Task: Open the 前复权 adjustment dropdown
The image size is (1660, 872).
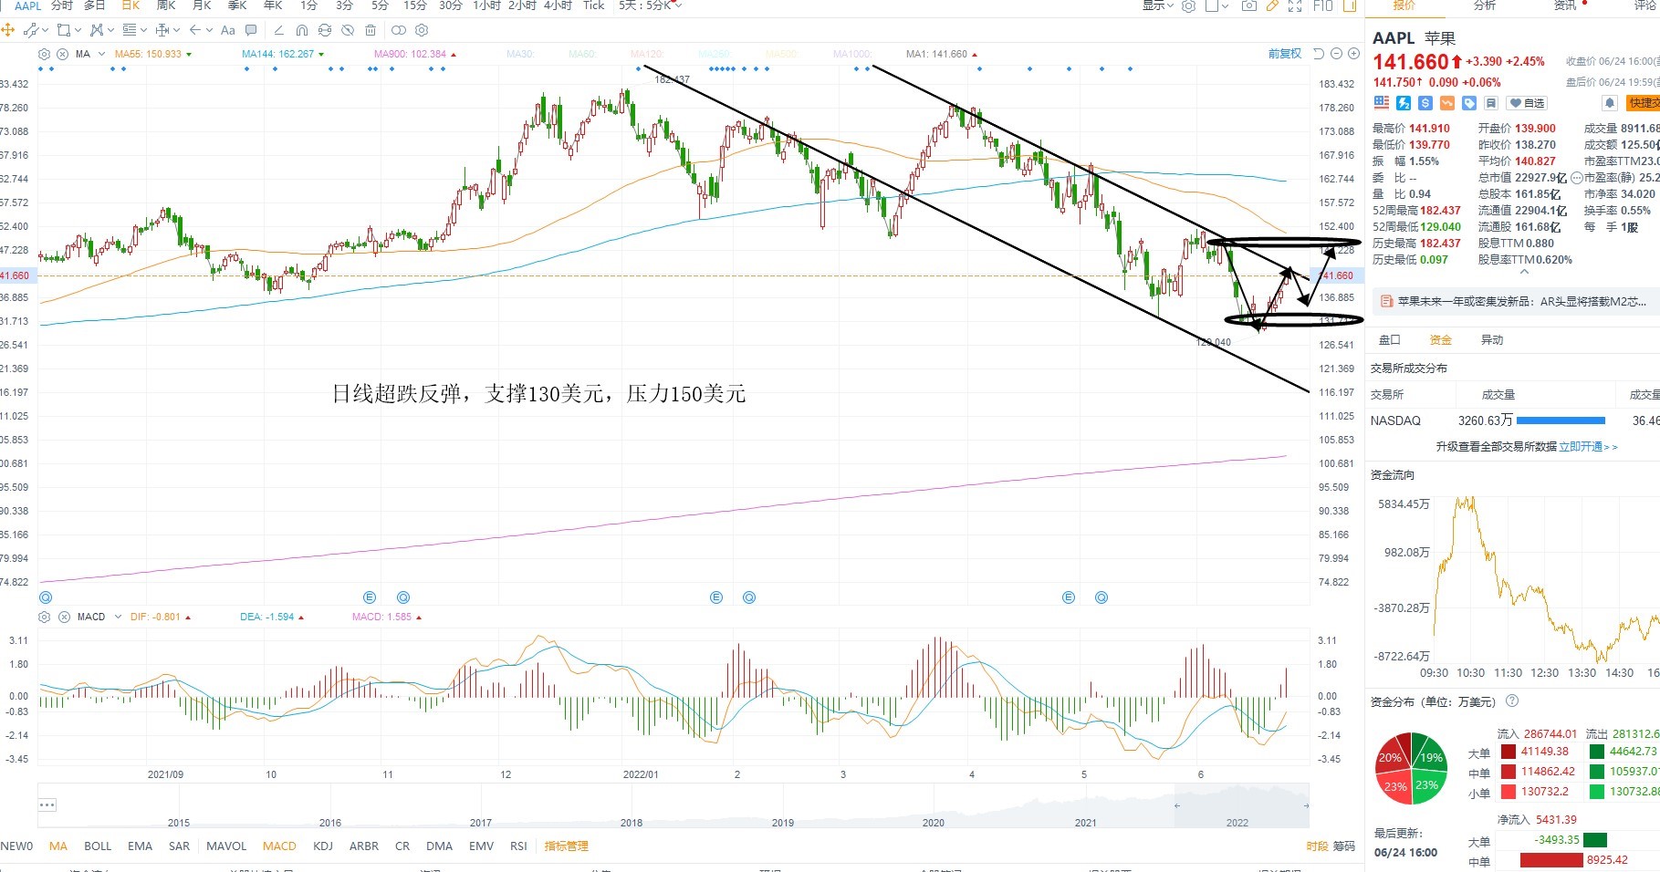Action: click(x=1285, y=54)
